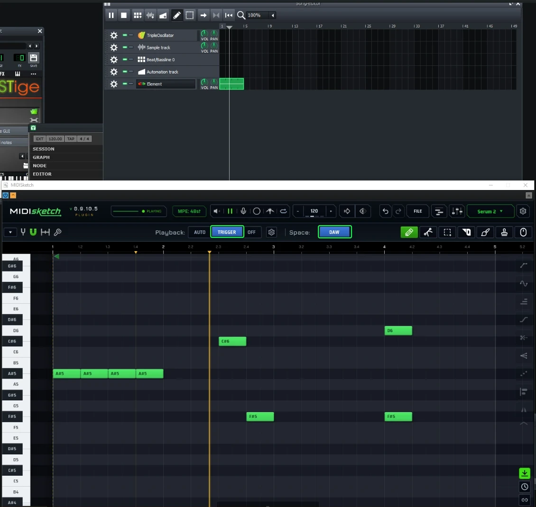This screenshot has height=507, width=536.
Task: Open the GRAPH tab in Element
Action: pos(41,157)
